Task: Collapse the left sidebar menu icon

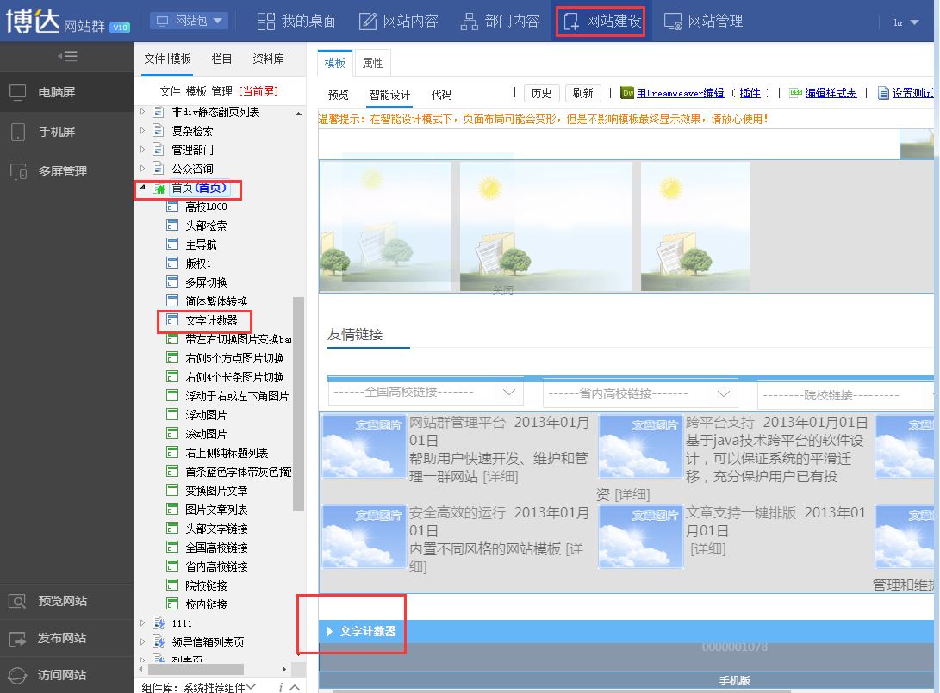Action: pos(68,56)
